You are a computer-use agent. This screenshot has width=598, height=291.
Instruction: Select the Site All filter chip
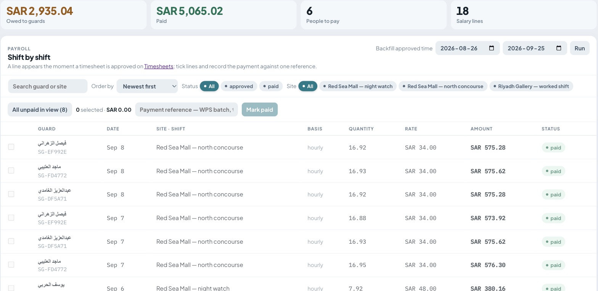pyautogui.click(x=308, y=86)
